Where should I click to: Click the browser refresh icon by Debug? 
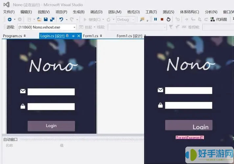(x=108, y=19)
